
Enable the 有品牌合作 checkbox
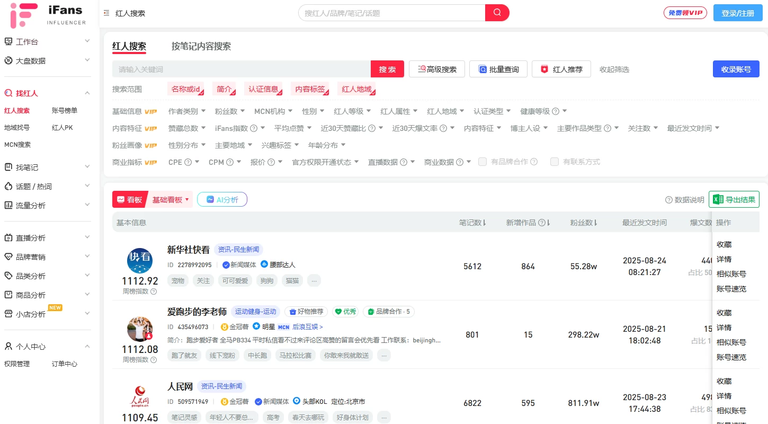(483, 162)
